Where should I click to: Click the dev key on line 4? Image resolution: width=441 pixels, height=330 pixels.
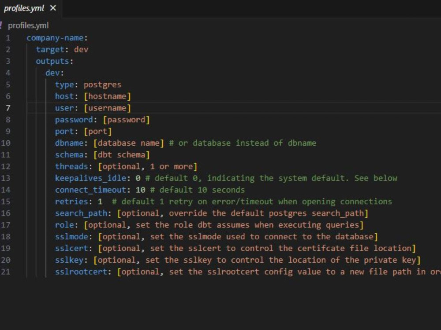pyautogui.click(x=52, y=73)
